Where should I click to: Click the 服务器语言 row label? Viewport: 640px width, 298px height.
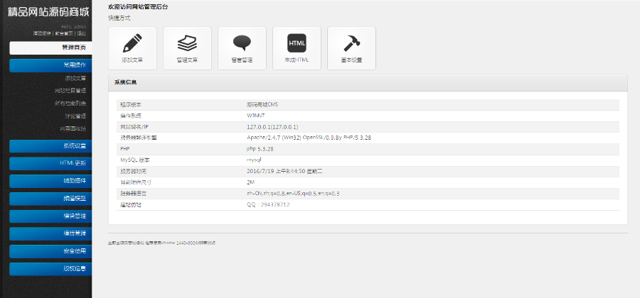[133, 194]
